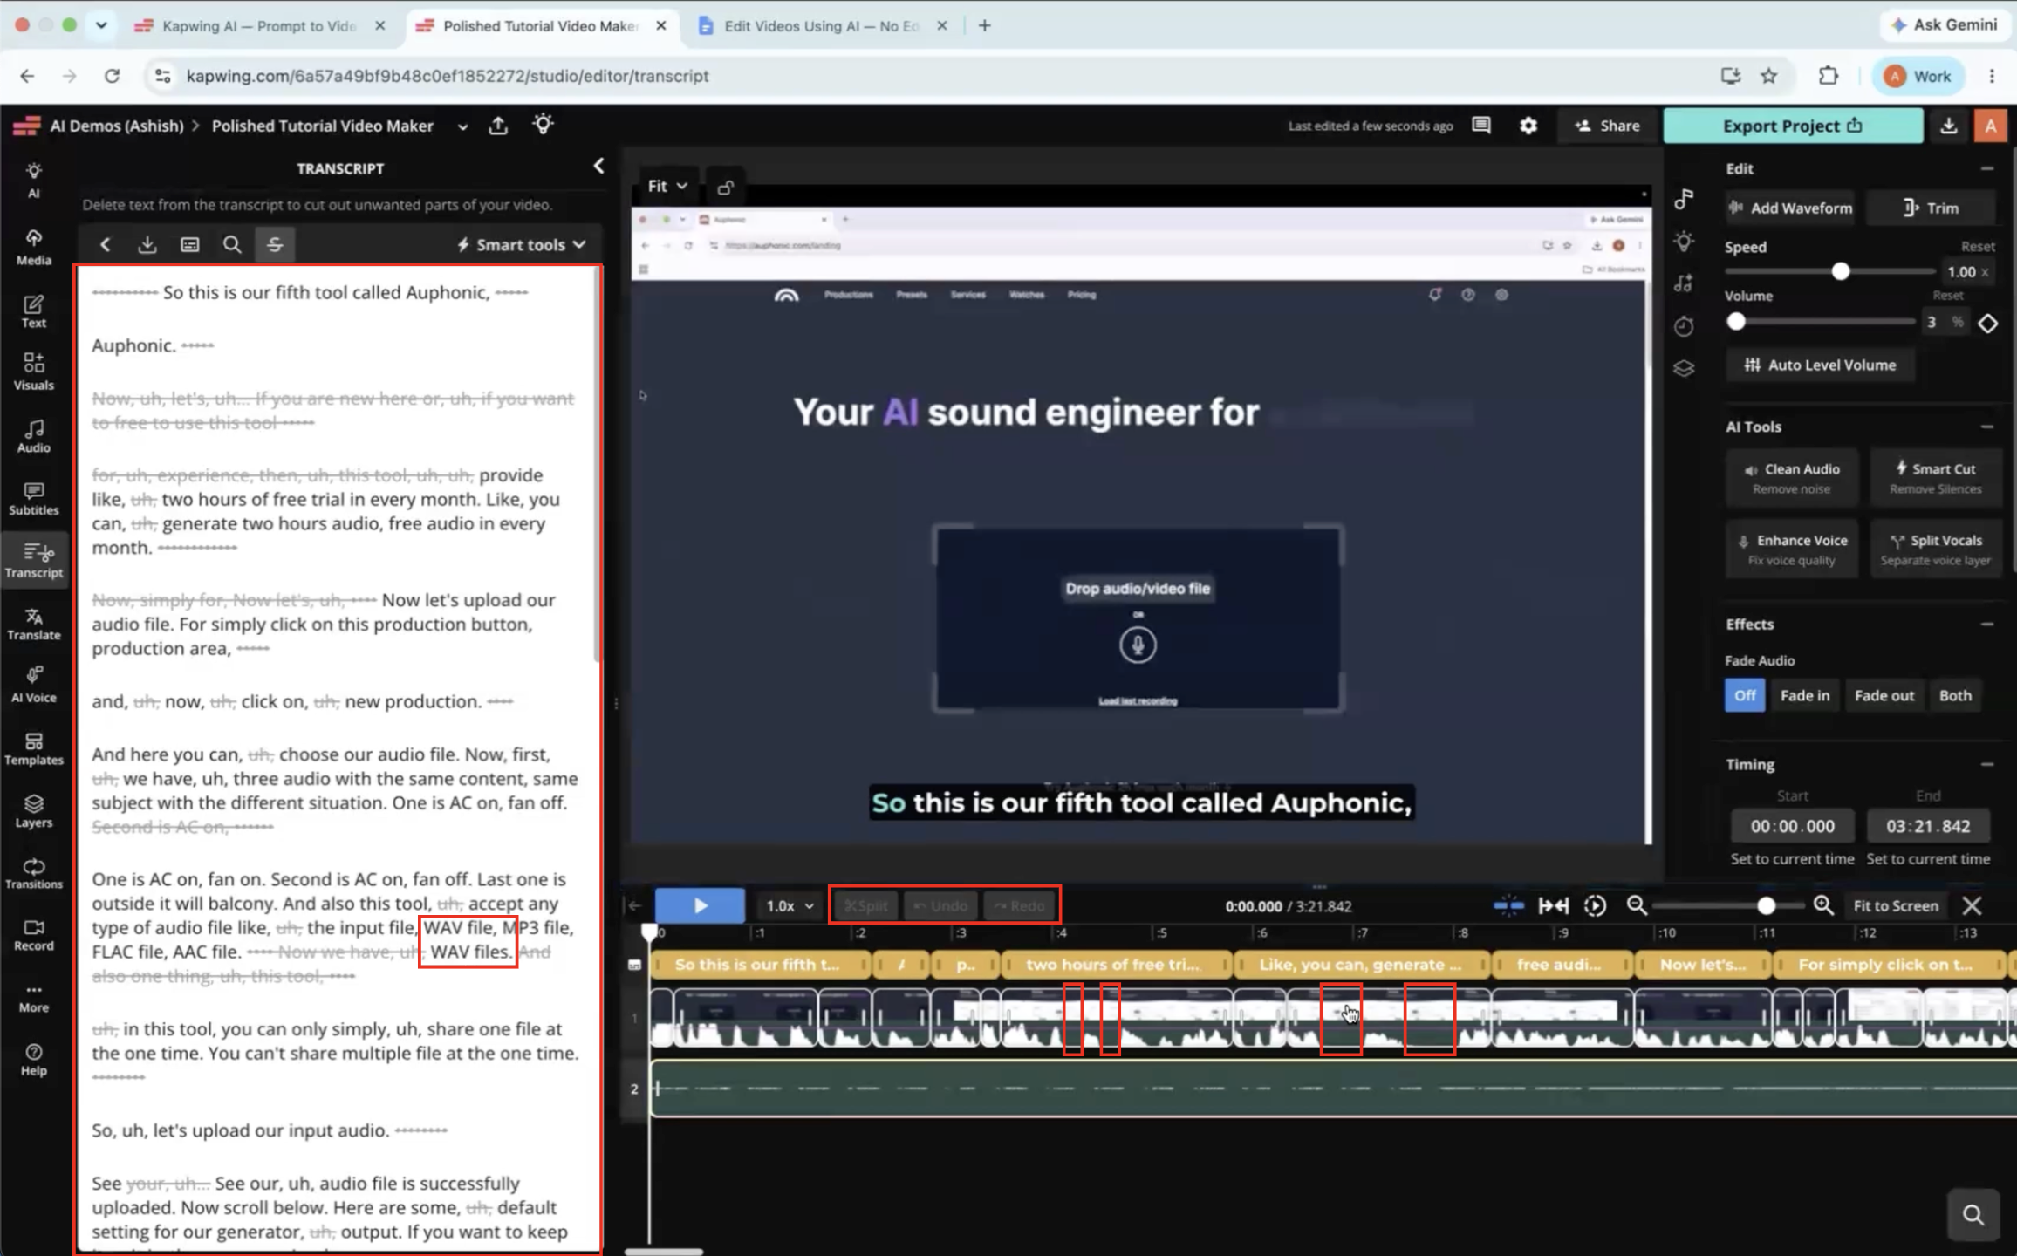Click the download icon next to Export
The width and height of the screenshot is (2017, 1256).
1948,126
